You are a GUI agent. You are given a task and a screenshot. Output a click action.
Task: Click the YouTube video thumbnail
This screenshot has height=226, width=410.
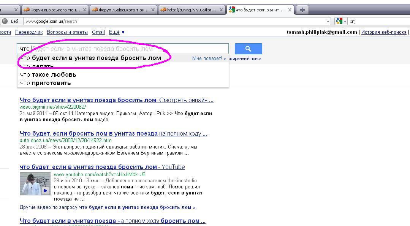click(x=35, y=184)
